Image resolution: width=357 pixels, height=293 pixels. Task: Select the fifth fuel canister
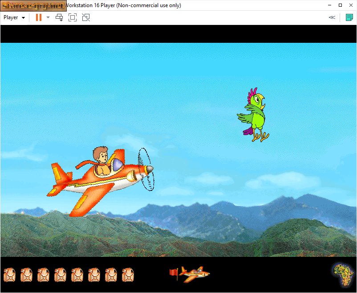point(77,275)
